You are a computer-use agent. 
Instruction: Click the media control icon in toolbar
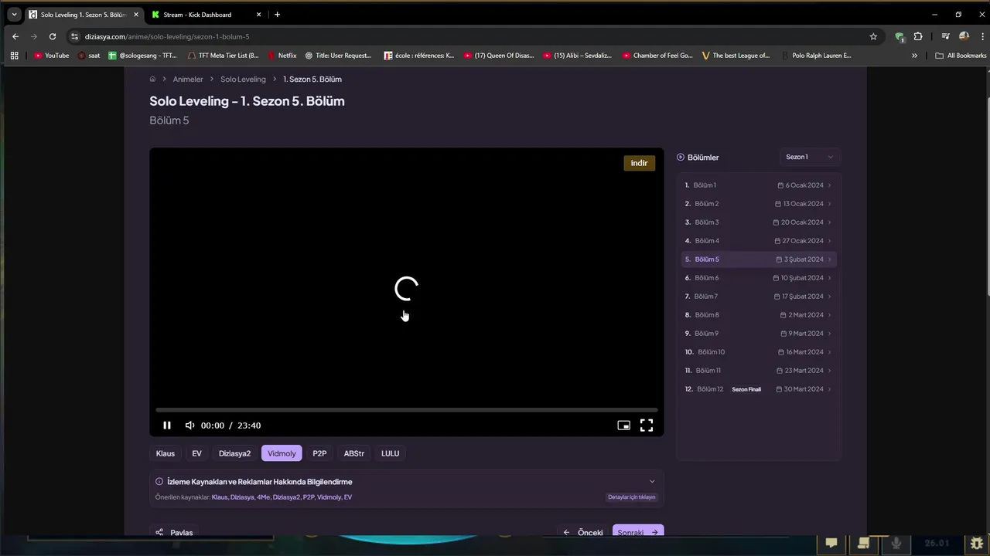coord(945,36)
